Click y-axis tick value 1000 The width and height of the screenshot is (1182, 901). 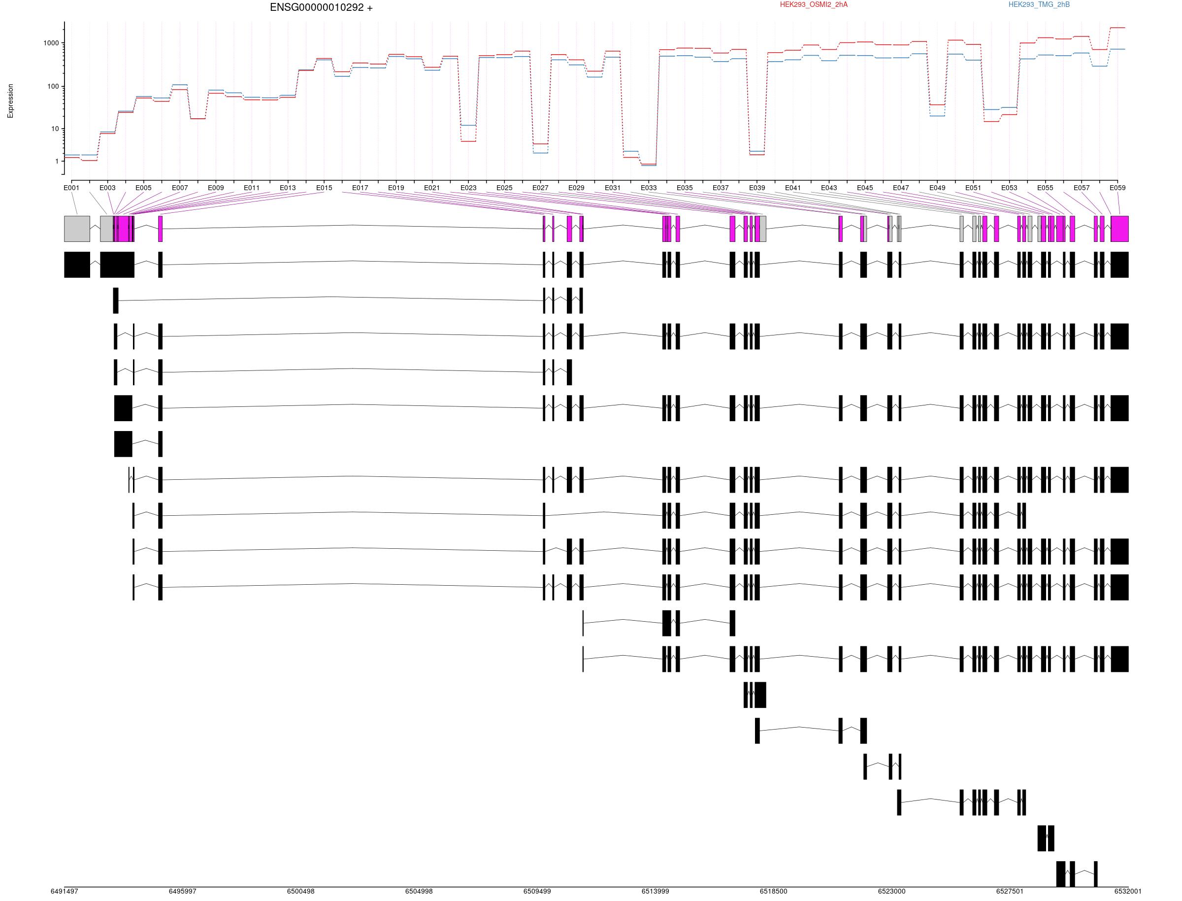click(x=51, y=43)
